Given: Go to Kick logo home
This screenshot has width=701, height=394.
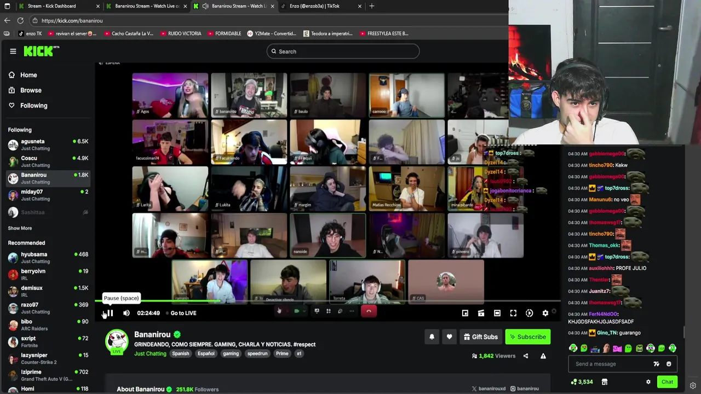Looking at the screenshot, I should pyautogui.click(x=42, y=51).
